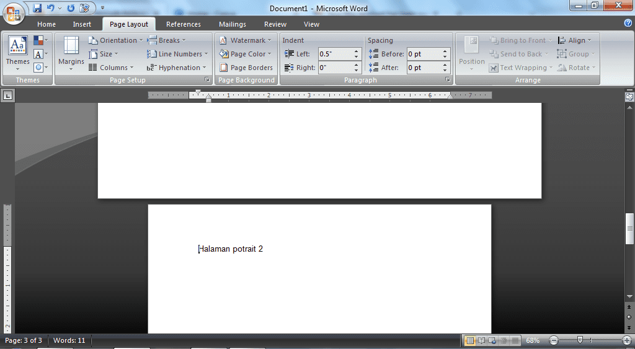The image size is (635, 349).
Task: Open the Office Button menu
Action: 14,14
